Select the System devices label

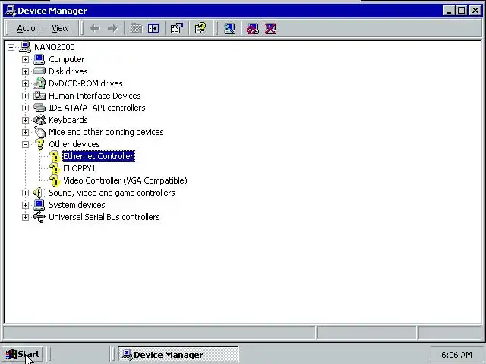(77, 205)
